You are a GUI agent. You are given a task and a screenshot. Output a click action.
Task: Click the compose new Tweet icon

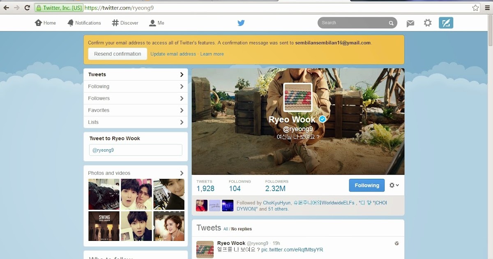tap(446, 23)
